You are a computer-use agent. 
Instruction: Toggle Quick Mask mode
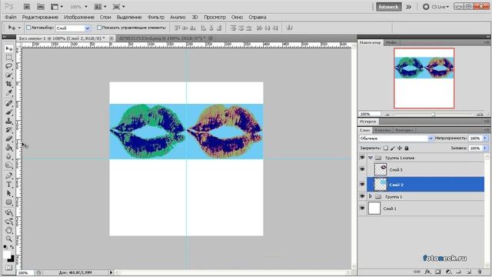coord(8,268)
